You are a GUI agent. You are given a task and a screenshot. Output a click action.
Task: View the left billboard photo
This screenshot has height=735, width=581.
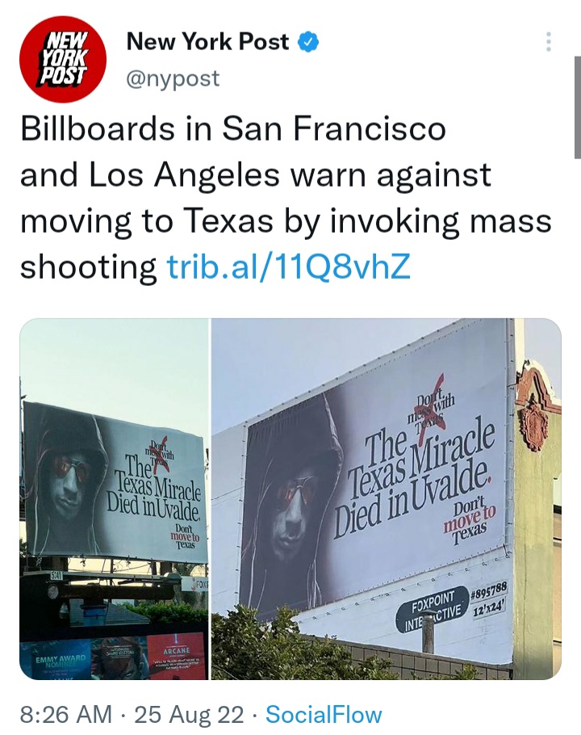pyautogui.click(x=114, y=499)
